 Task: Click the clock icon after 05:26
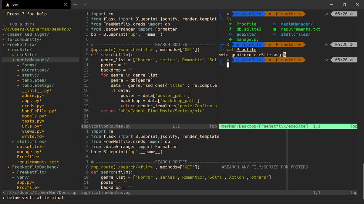[350, 14]
